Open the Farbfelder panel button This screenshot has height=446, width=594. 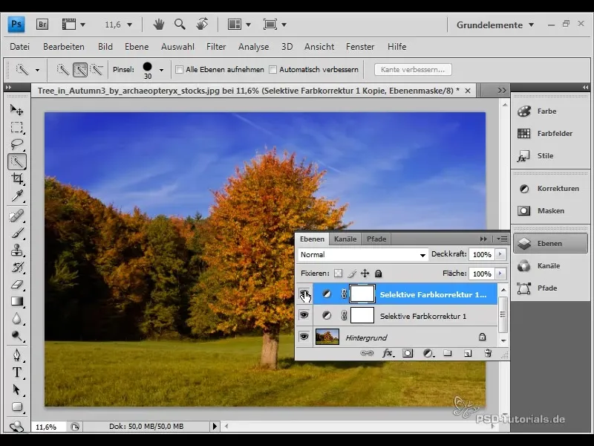(550, 134)
